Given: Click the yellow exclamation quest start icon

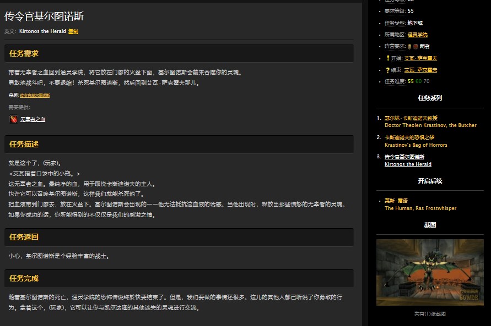Looking at the screenshot, I should [388, 58].
